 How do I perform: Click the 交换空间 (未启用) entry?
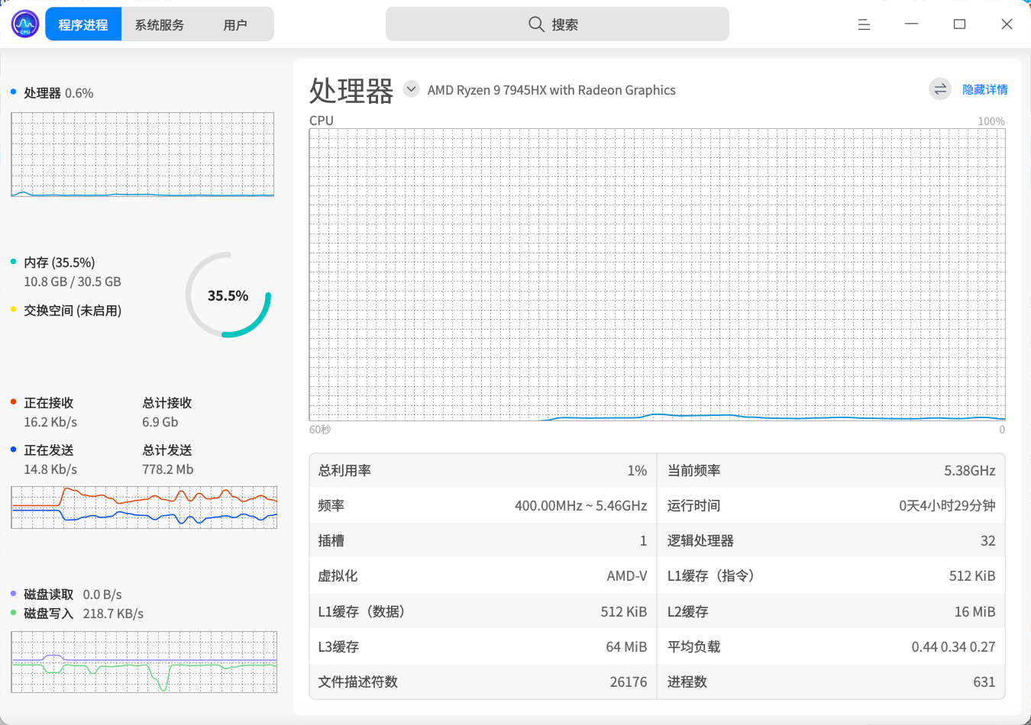(x=73, y=311)
